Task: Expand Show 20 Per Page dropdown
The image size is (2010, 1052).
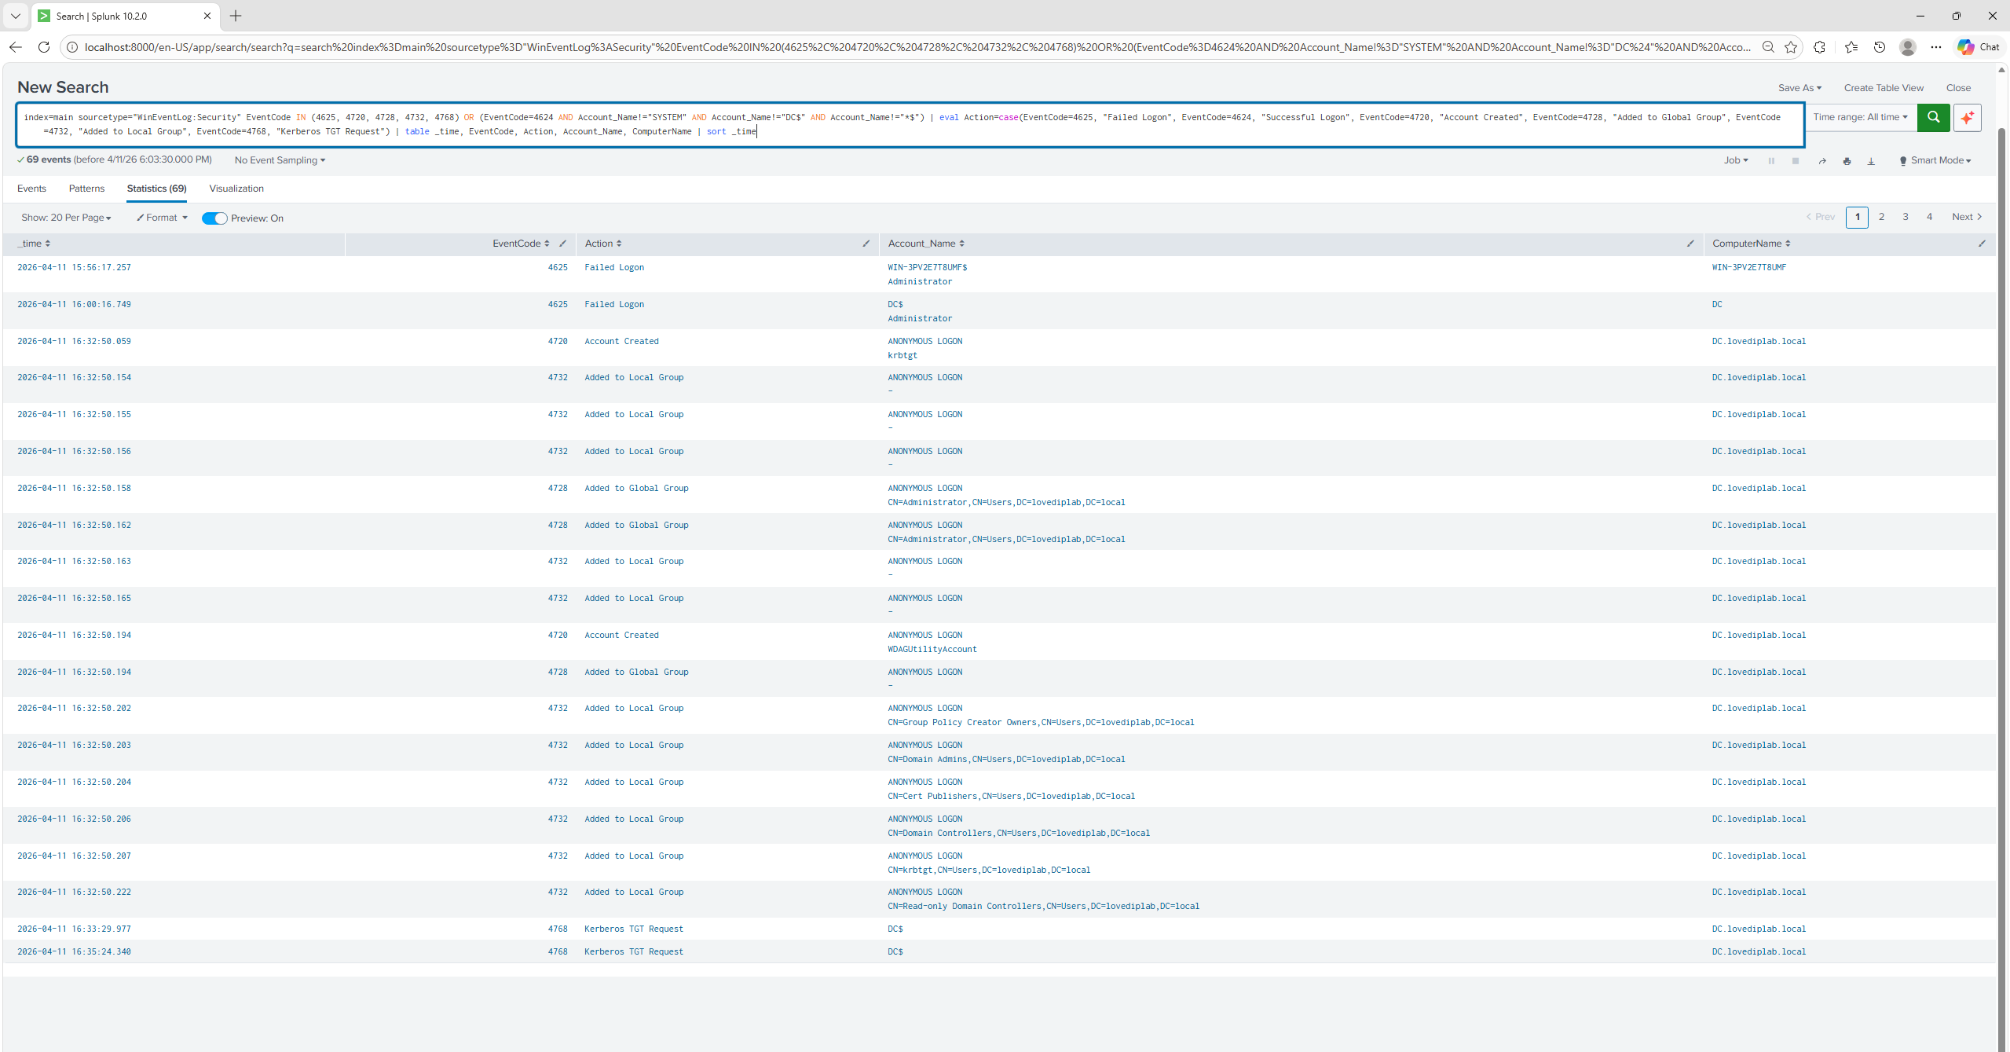Action: tap(66, 218)
